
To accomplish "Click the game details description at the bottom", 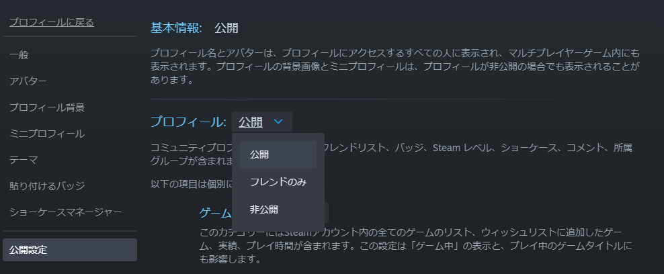I will point(417,245).
